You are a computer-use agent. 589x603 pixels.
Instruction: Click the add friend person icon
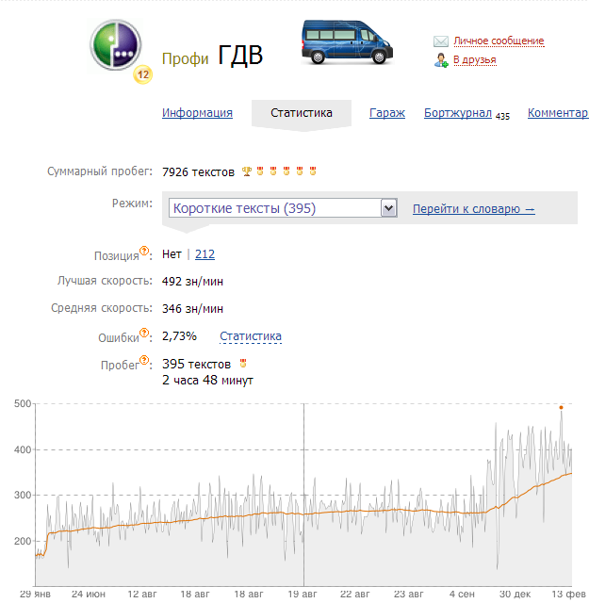tap(441, 60)
